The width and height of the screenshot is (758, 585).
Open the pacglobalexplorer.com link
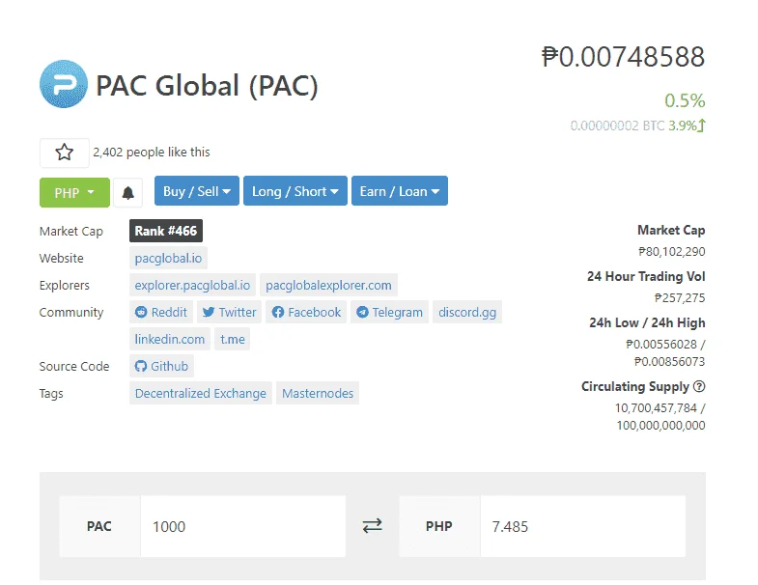click(328, 285)
